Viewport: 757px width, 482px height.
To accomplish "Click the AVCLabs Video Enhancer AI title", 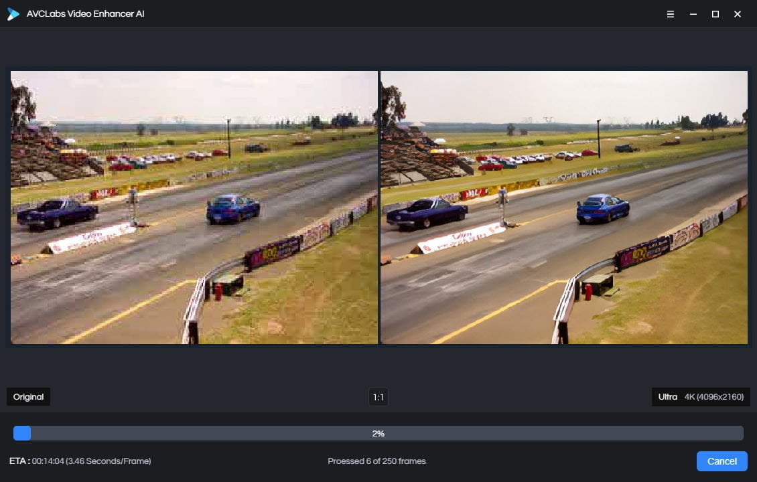I will [x=86, y=14].
